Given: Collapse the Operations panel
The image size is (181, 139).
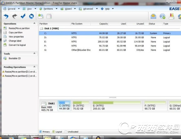Looking at the screenshot, I should [x=34, y=23].
